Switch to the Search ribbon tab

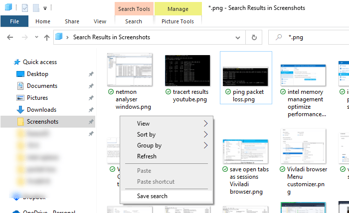(x=134, y=21)
